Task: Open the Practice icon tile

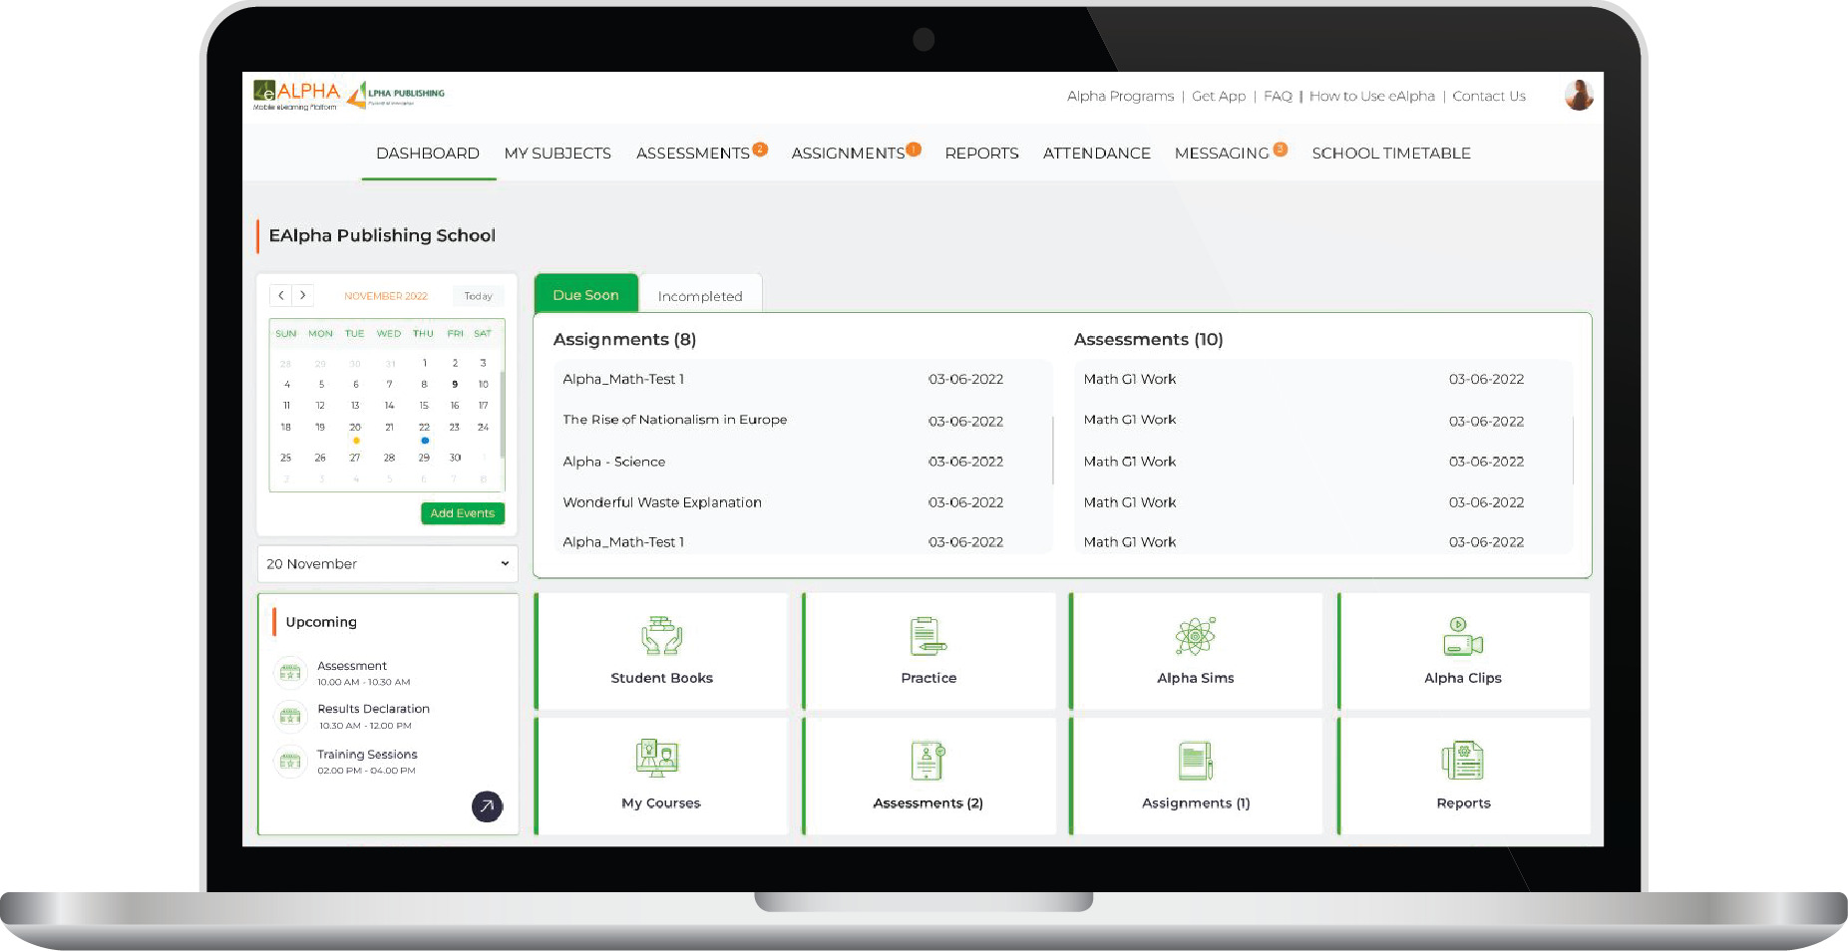Action: [x=927, y=637]
